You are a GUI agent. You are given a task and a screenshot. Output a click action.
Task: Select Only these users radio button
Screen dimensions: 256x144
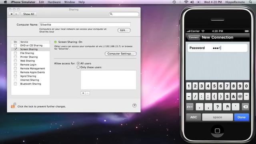click(78, 67)
